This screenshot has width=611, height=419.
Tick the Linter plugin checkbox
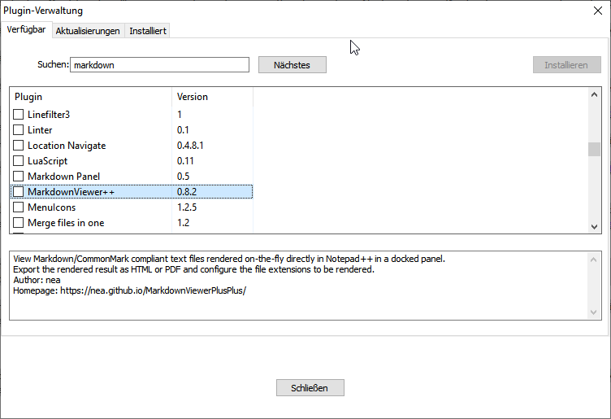pos(19,130)
